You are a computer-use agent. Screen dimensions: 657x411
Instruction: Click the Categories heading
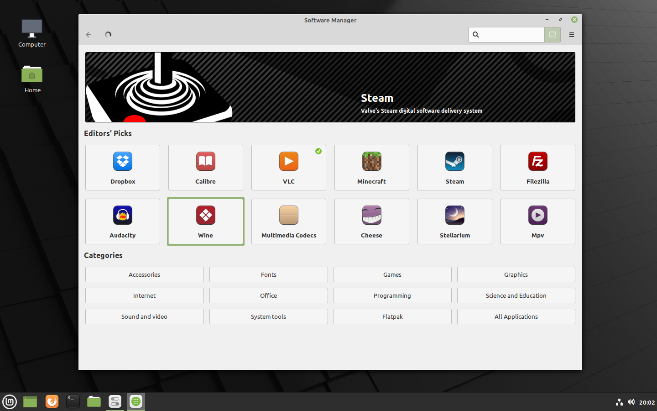(103, 255)
